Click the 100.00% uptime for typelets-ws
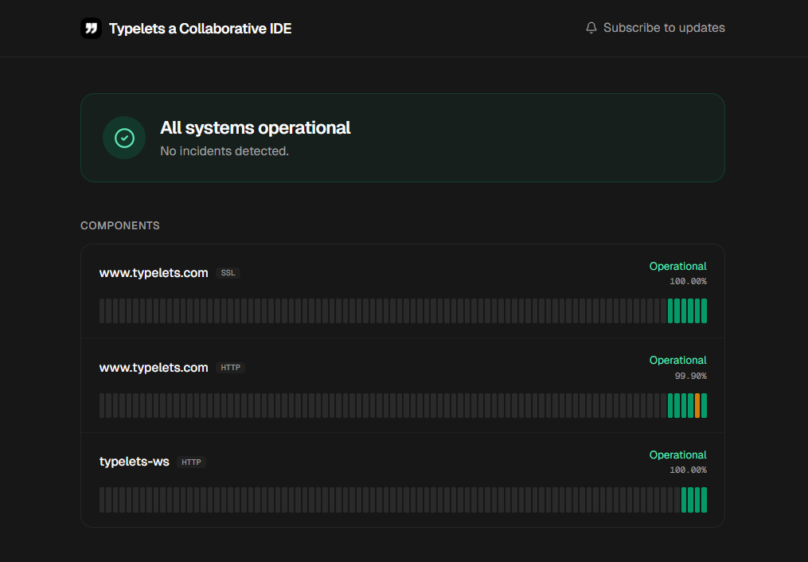 688,470
